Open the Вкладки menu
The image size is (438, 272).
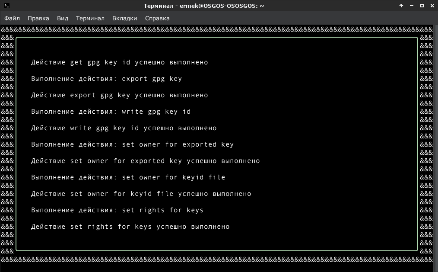coord(124,19)
